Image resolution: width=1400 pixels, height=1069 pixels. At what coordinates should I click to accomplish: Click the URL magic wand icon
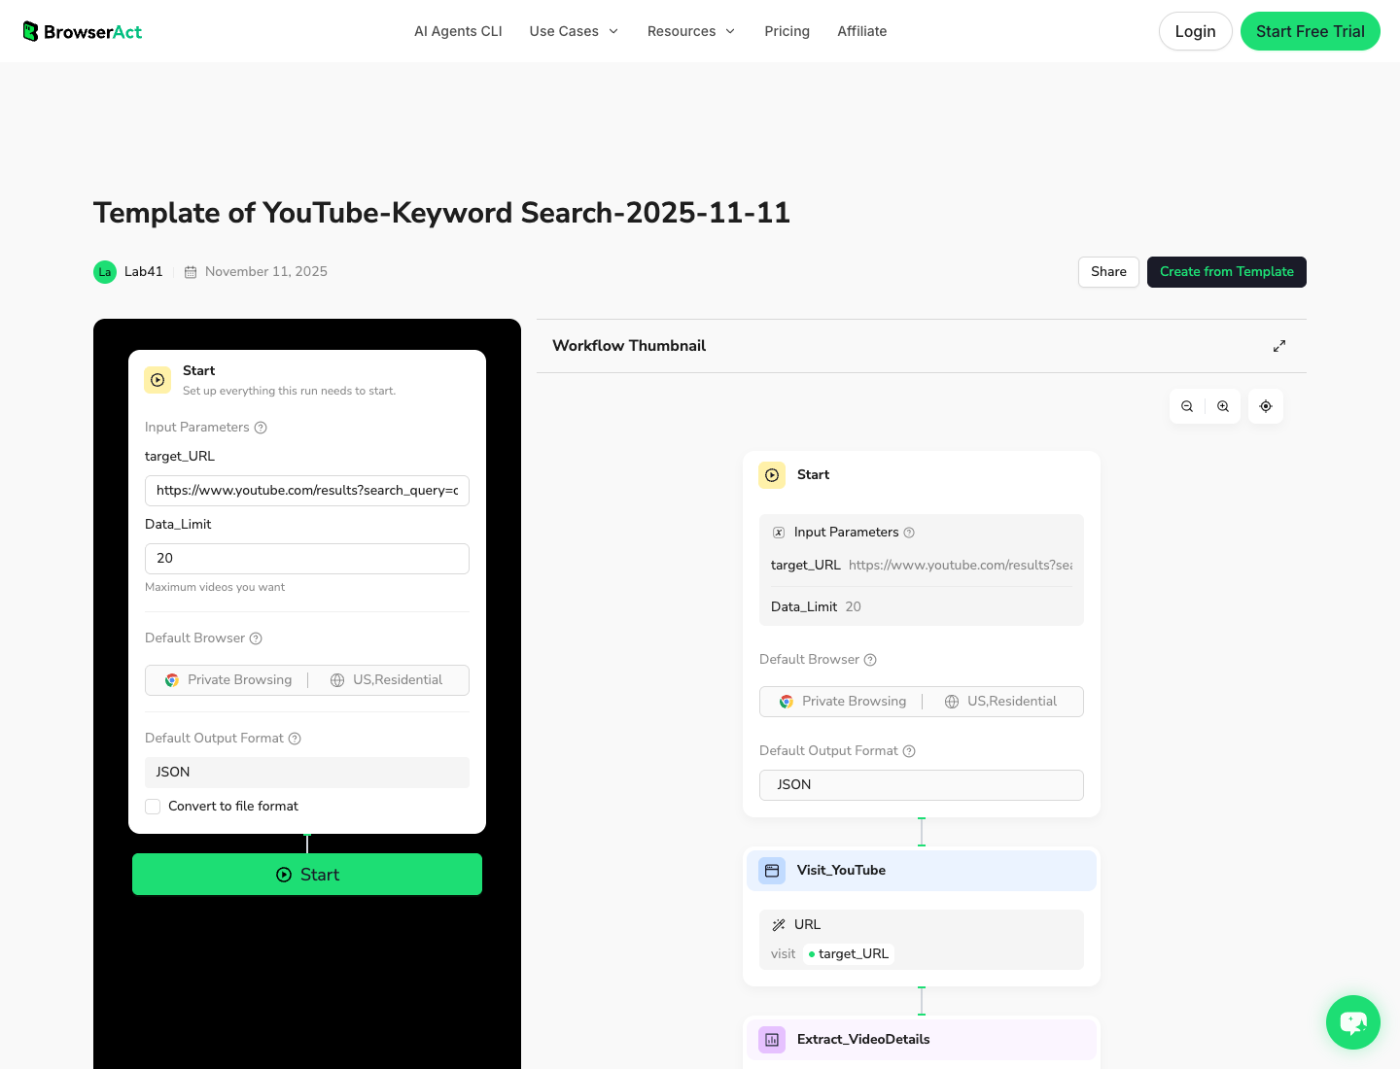[779, 925]
